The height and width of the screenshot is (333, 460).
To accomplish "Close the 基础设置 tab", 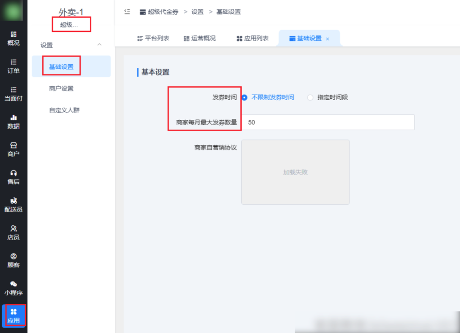I will pyautogui.click(x=327, y=38).
